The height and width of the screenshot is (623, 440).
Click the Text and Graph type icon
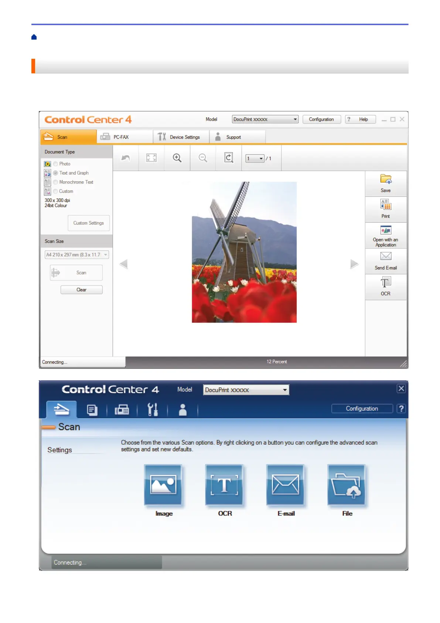point(47,173)
